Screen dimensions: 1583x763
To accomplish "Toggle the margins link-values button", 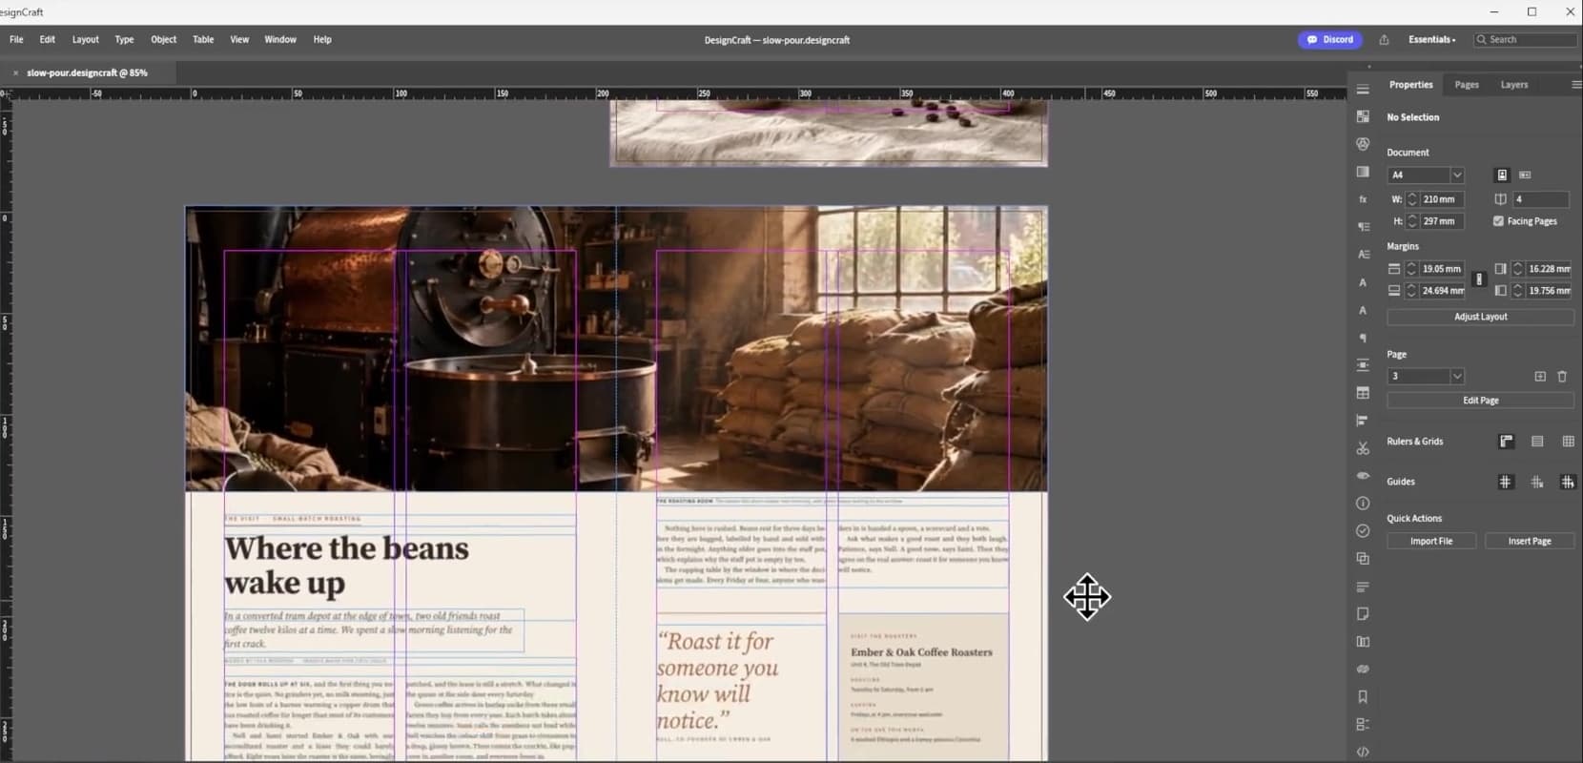I will 1479,279.
